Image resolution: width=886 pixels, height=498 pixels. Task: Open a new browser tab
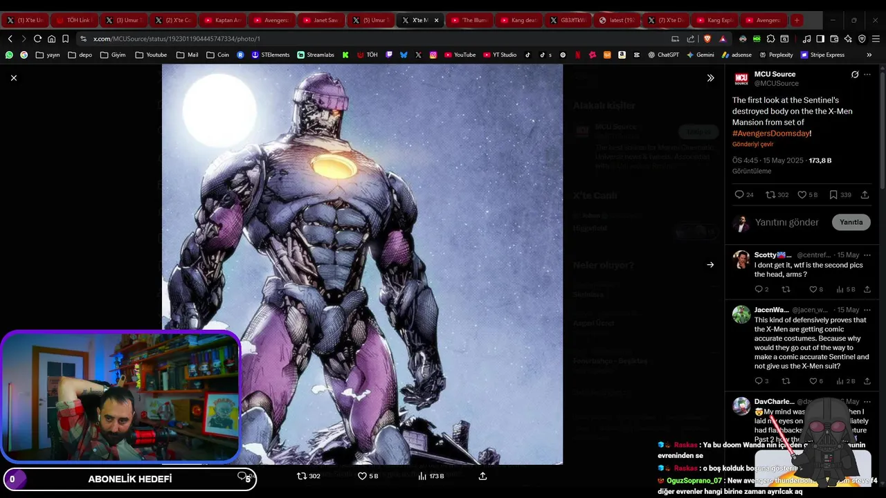pos(797,20)
